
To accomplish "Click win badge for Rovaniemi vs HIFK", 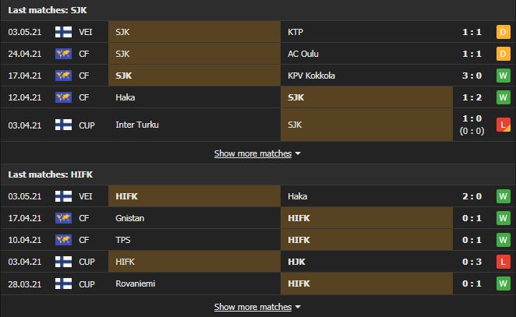I will coord(504,284).
